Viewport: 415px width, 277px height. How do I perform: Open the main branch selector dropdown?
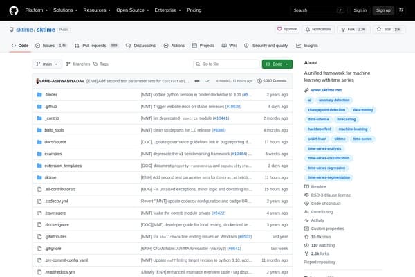[47, 64]
